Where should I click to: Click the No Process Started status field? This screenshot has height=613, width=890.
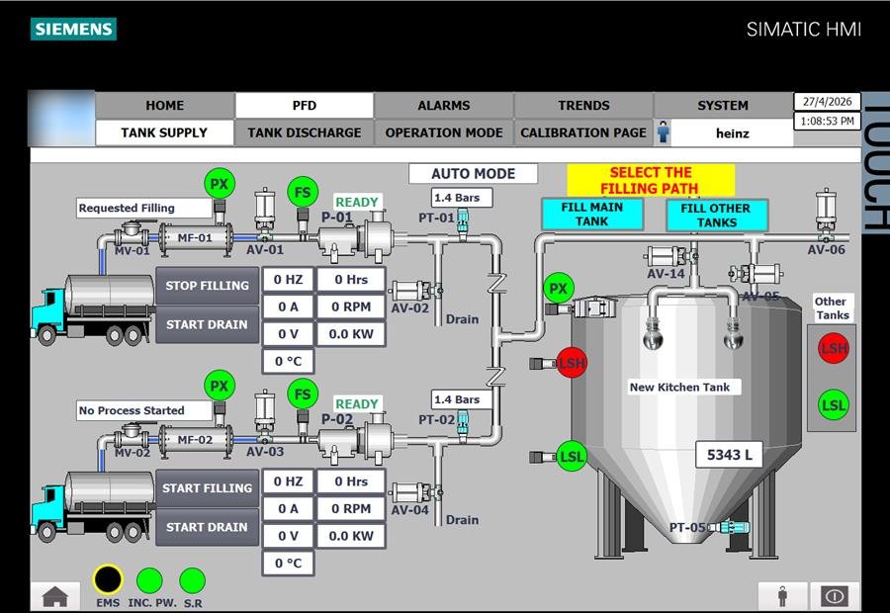point(144,410)
